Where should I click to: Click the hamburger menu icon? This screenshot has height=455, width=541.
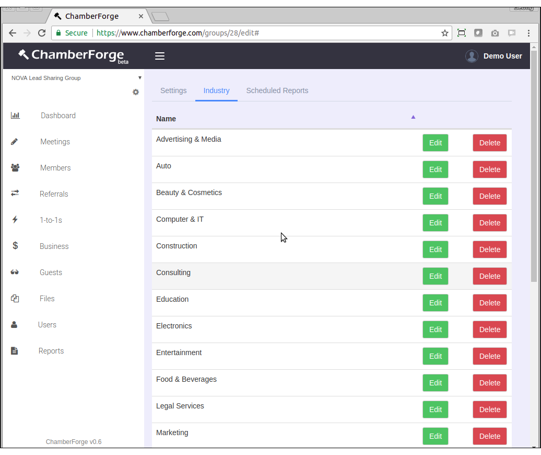pos(160,56)
